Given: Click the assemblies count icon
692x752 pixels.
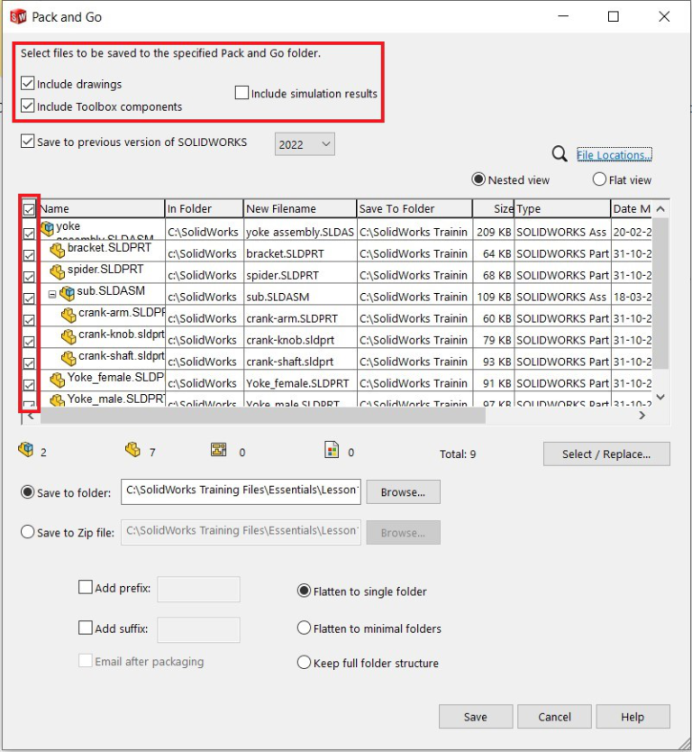Looking at the screenshot, I should coord(26,449).
